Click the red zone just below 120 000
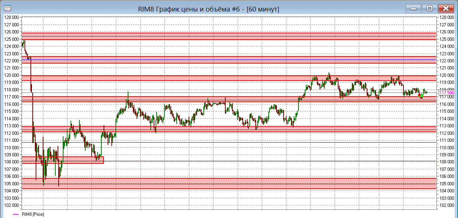The image size is (458, 218). tap(223, 78)
